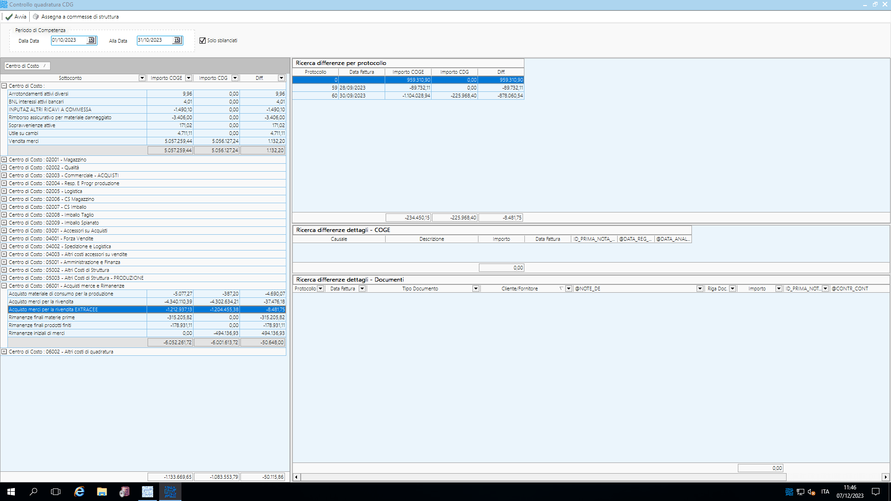Viewport: 891px width, 501px height.
Task: Click the Centro di Costo grouping chip
Action: point(26,66)
